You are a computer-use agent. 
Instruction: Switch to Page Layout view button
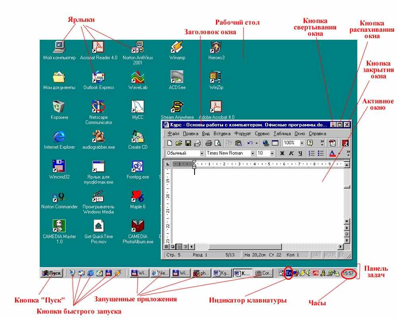pyautogui.click(x=179, y=246)
